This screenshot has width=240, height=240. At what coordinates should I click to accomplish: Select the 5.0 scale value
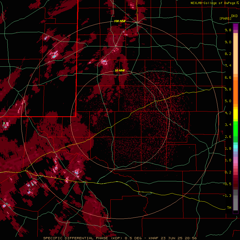point(228,101)
